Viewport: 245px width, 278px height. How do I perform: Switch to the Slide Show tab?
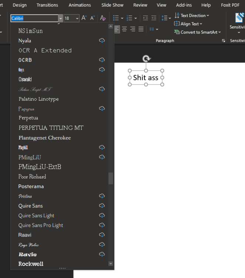coord(112,5)
